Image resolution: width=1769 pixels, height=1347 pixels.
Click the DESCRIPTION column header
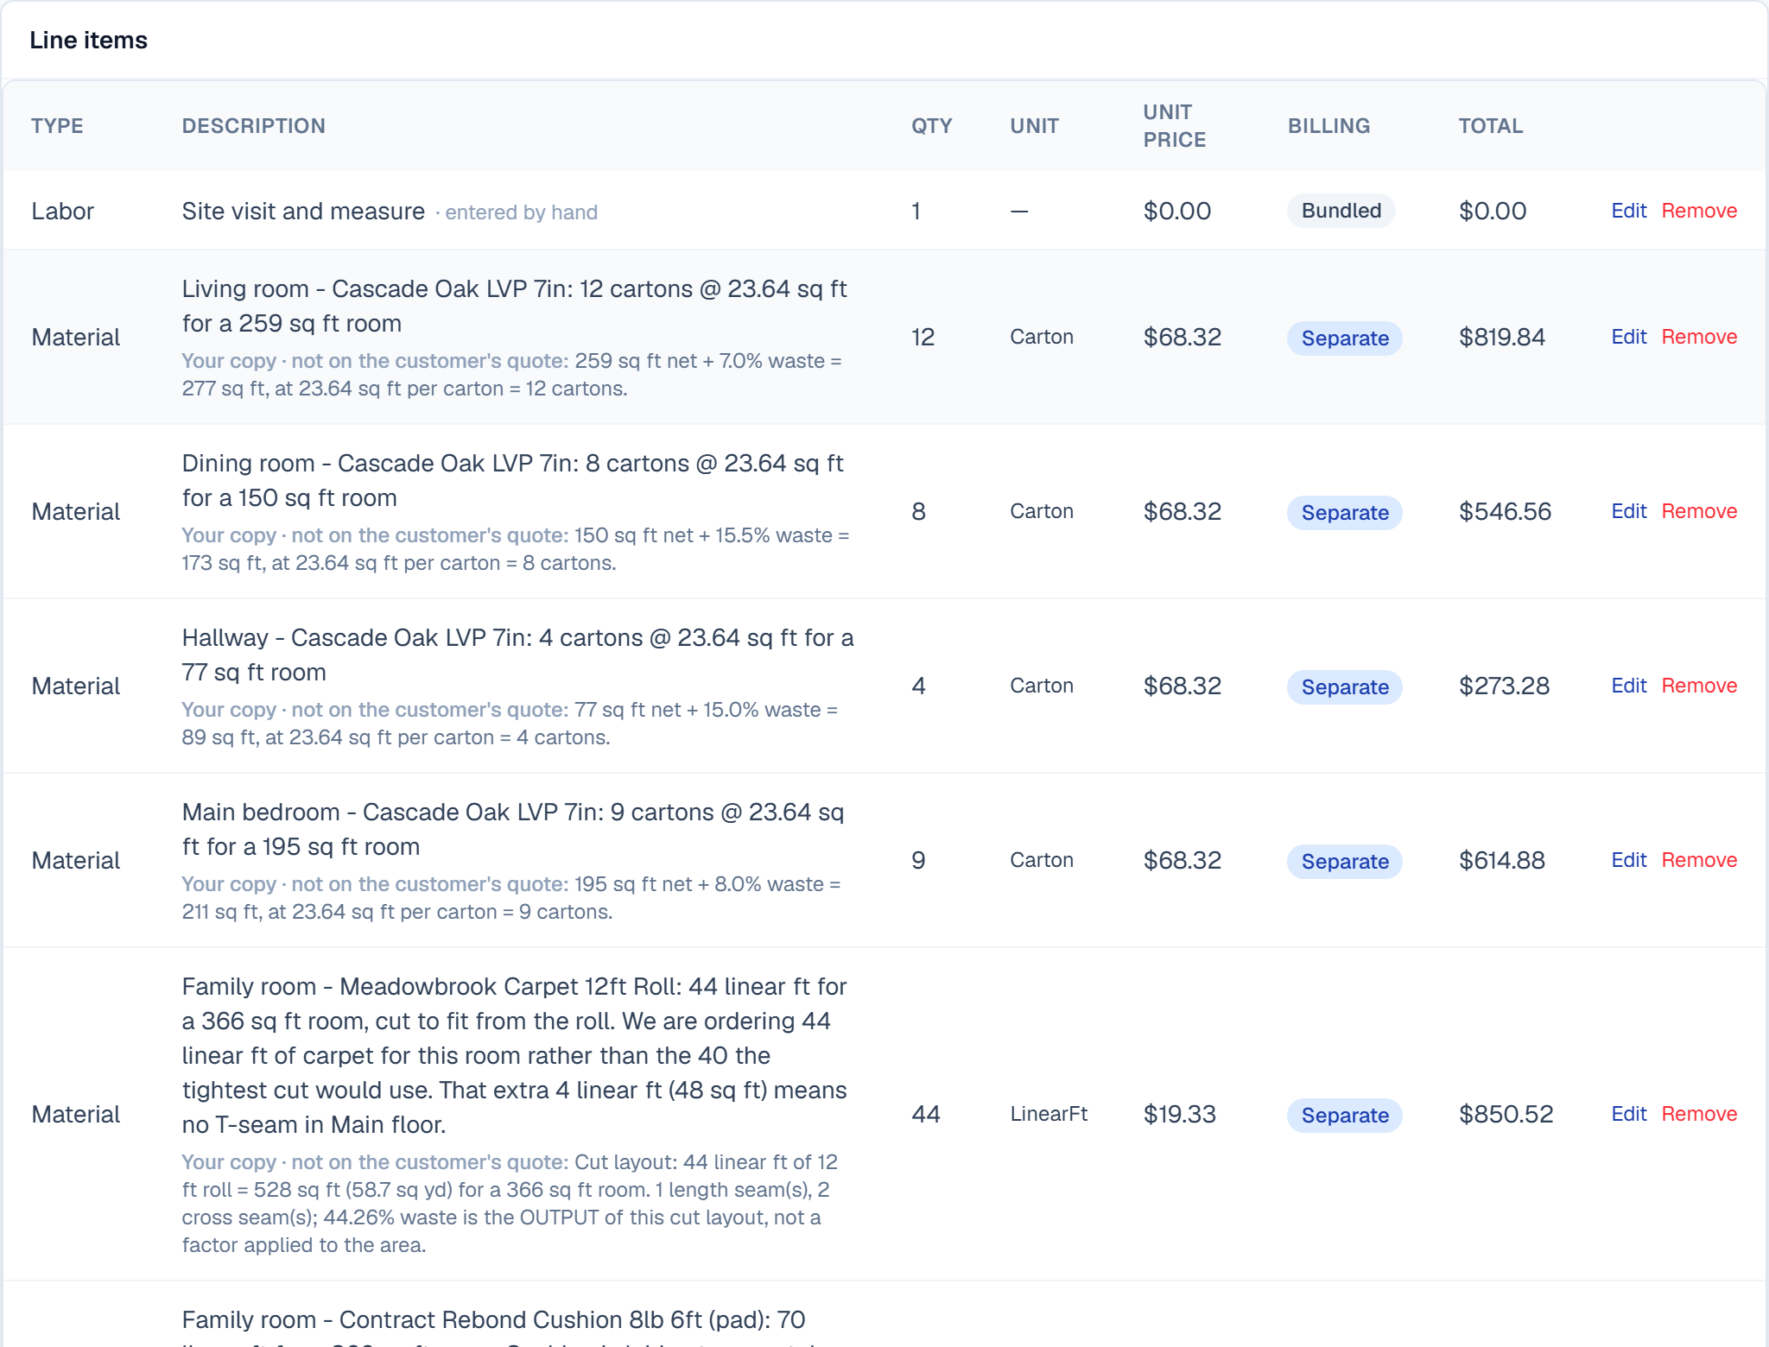253,126
